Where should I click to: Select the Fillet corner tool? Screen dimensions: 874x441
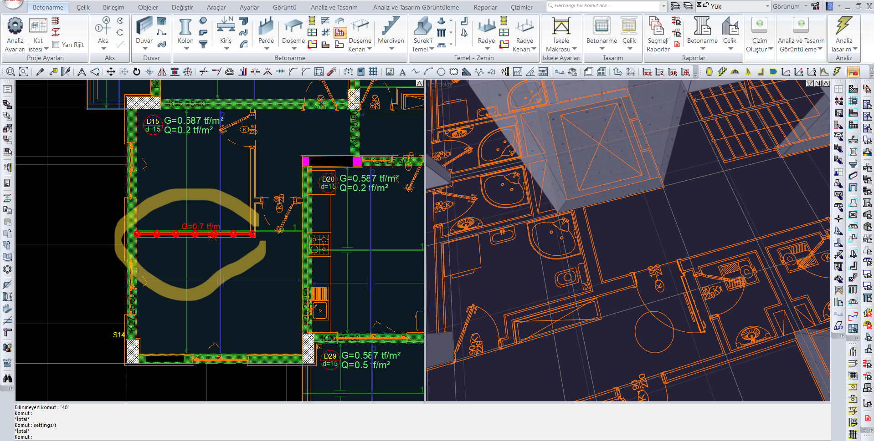click(293, 71)
